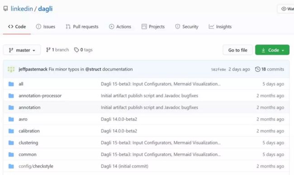Click the commits history clock icon

click(258, 69)
